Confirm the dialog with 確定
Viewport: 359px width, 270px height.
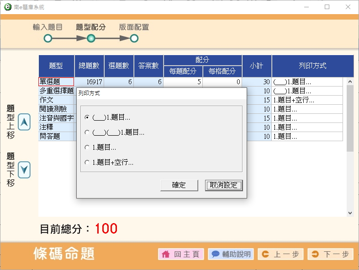click(x=179, y=185)
